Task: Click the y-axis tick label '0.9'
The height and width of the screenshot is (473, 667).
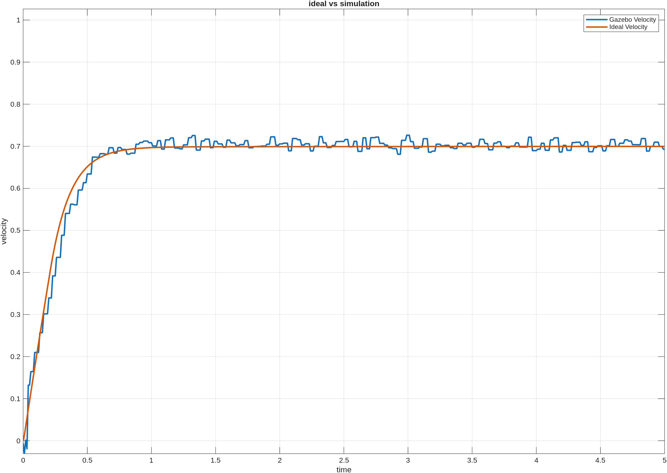Action: 15,62
